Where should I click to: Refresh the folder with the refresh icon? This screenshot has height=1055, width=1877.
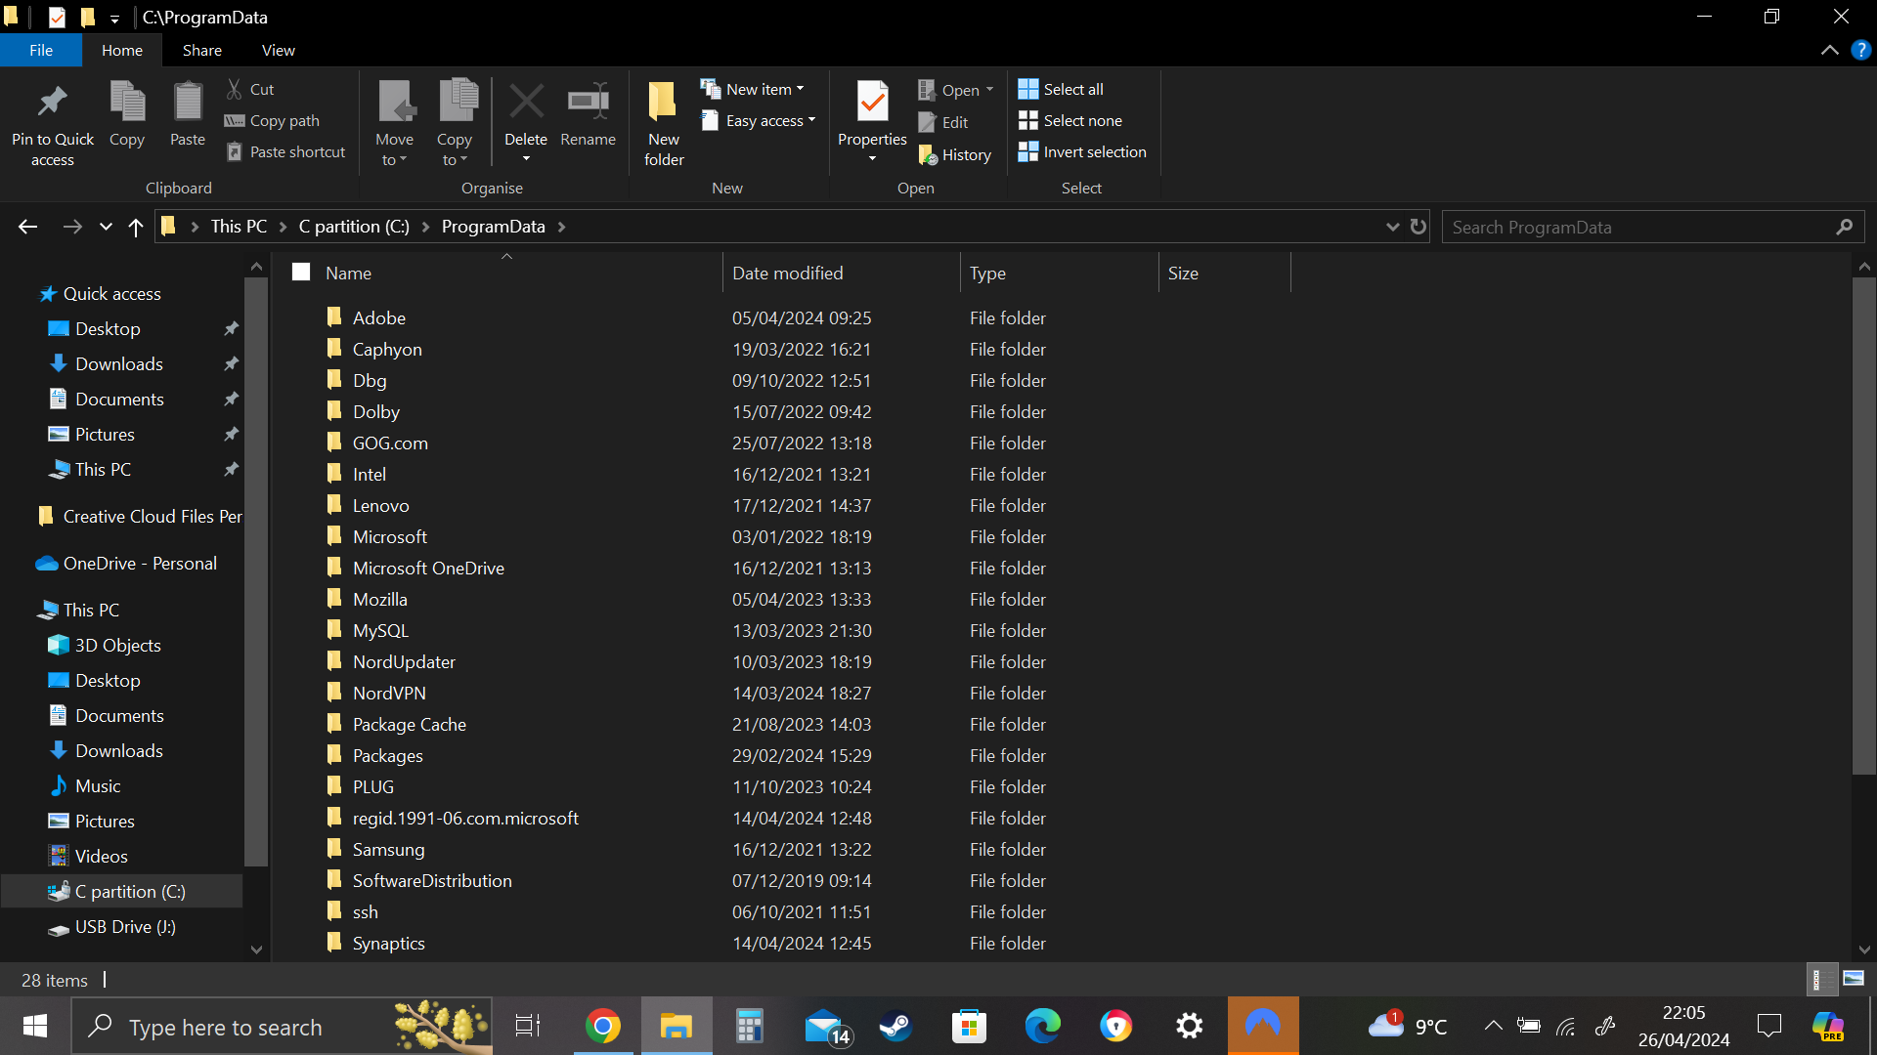point(1419,226)
